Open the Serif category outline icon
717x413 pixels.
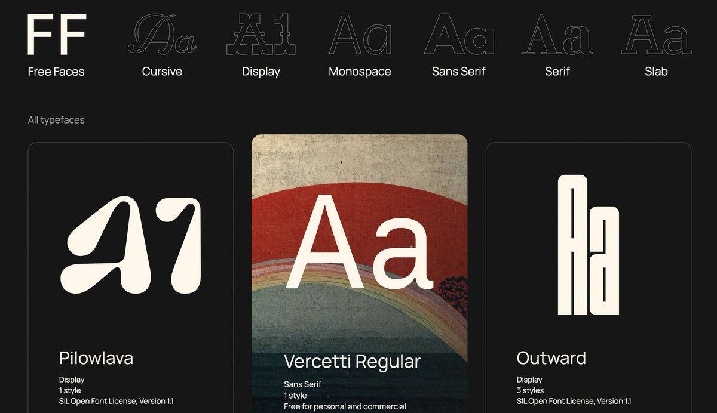click(557, 35)
